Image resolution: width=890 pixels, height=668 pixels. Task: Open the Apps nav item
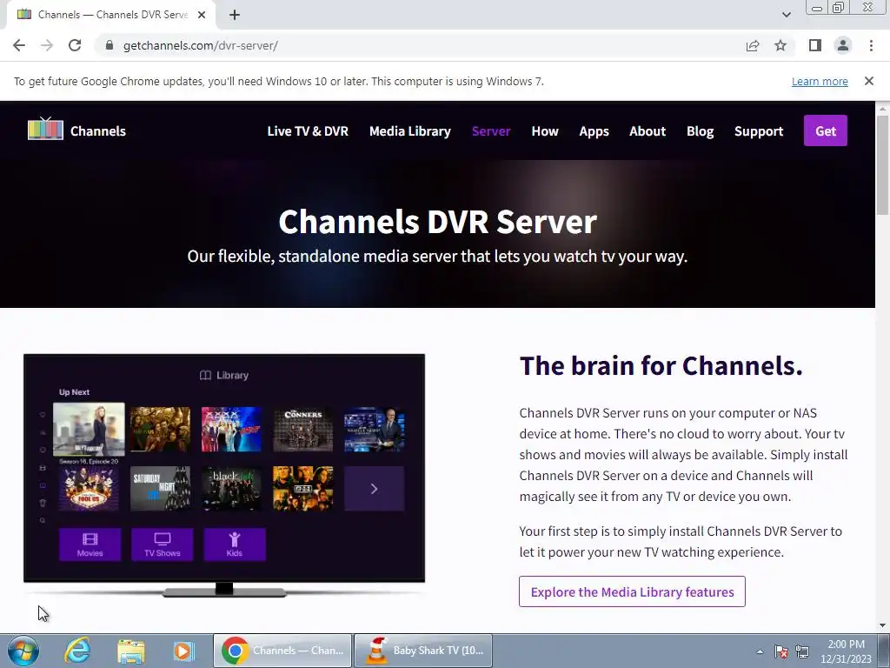coord(594,131)
